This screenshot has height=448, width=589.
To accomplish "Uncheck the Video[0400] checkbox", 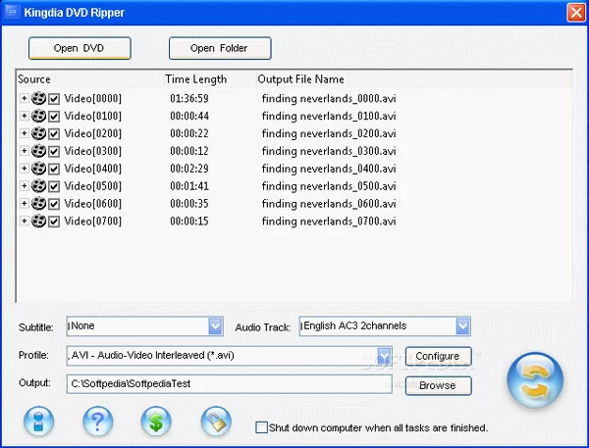I will click(54, 169).
